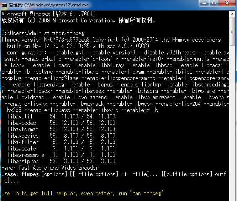Click 'Hyper fast Audio and Video encoder' line

tap(50, 168)
